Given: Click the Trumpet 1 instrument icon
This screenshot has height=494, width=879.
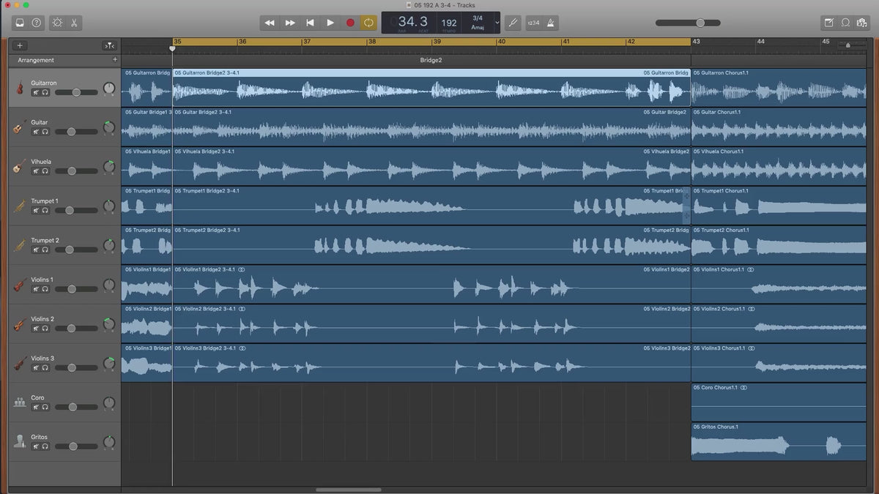Looking at the screenshot, I should click(20, 206).
